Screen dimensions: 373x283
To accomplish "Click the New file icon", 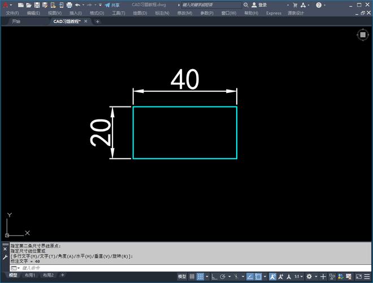I will [x=21, y=5].
